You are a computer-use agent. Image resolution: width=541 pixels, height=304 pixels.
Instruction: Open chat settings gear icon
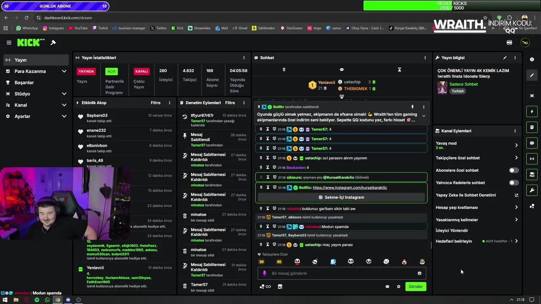tap(399, 287)
